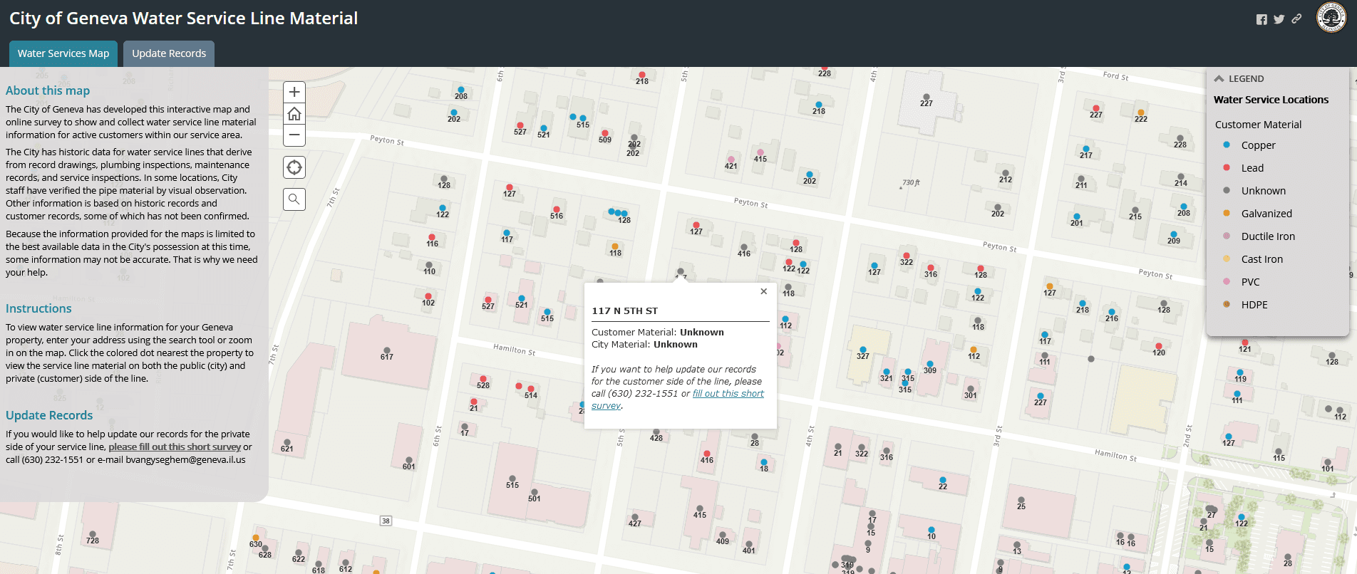The height and width of the screenshot is (574, 1357).
Task: Click the PVC pink legend swatch
Action: pyautogui.click(x=1227, y=281)
